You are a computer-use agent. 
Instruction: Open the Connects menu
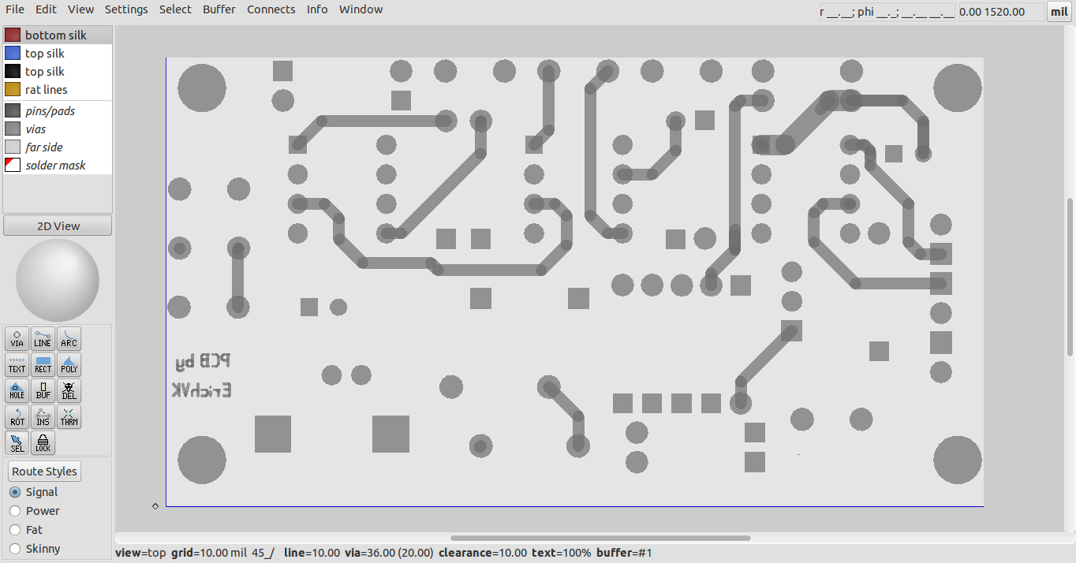[x=271, y=9]
